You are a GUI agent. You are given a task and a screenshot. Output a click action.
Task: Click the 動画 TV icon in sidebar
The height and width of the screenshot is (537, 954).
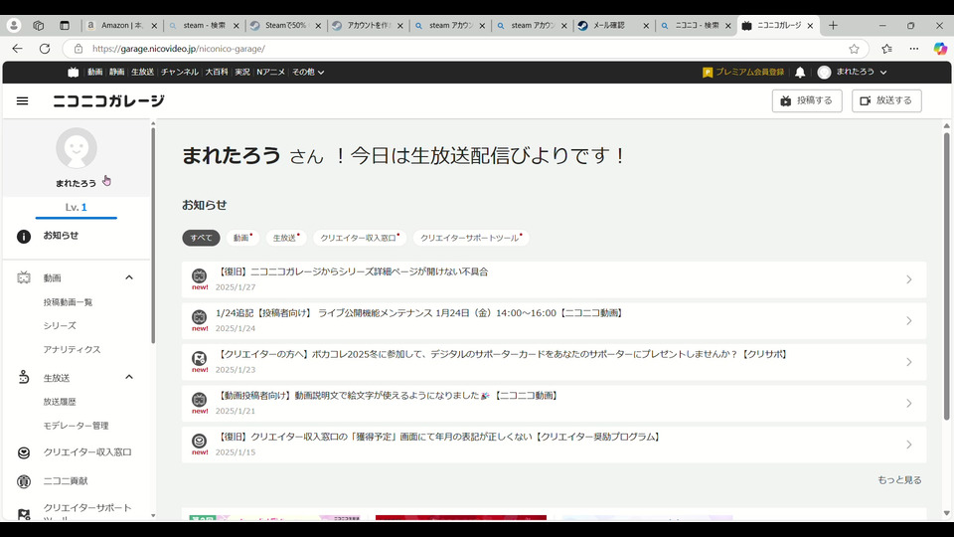point(24,278)
